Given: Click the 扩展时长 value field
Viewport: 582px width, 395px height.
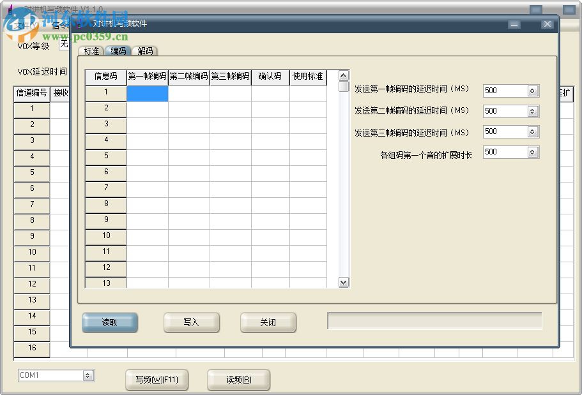Looking at the screenshot, I should 505,152.
